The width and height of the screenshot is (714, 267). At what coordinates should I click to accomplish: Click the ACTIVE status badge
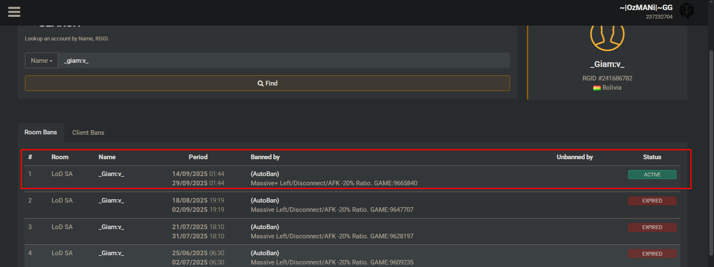click(x=652, y=174)
